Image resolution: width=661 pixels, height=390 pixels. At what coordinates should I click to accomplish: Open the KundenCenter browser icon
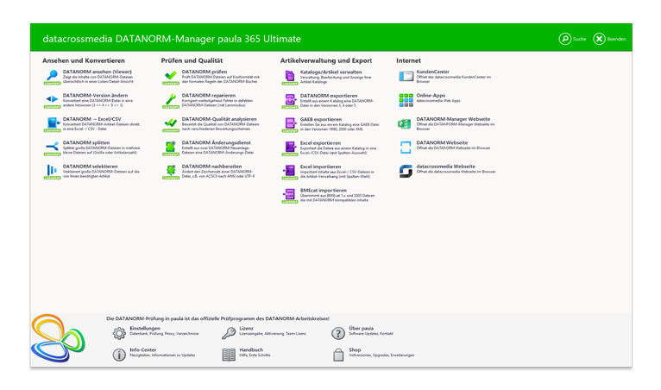click(x=406, y=76)
